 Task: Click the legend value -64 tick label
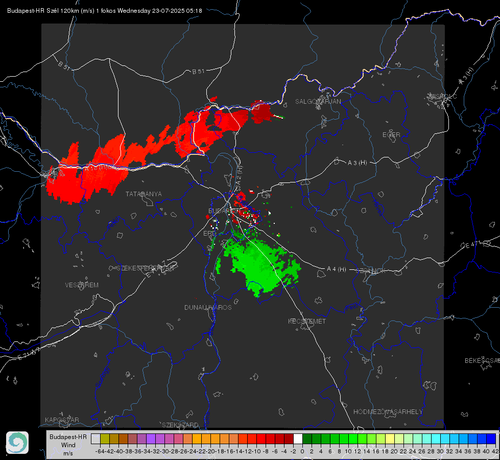point(100,451)
